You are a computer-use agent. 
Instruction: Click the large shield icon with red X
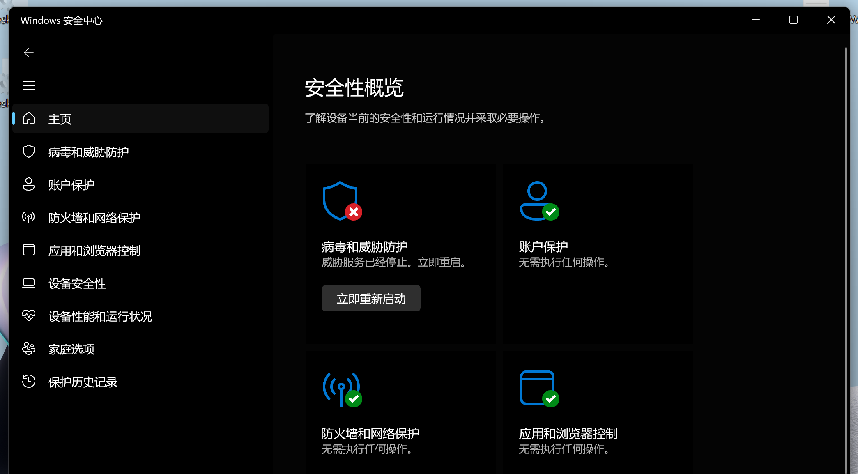342,201
